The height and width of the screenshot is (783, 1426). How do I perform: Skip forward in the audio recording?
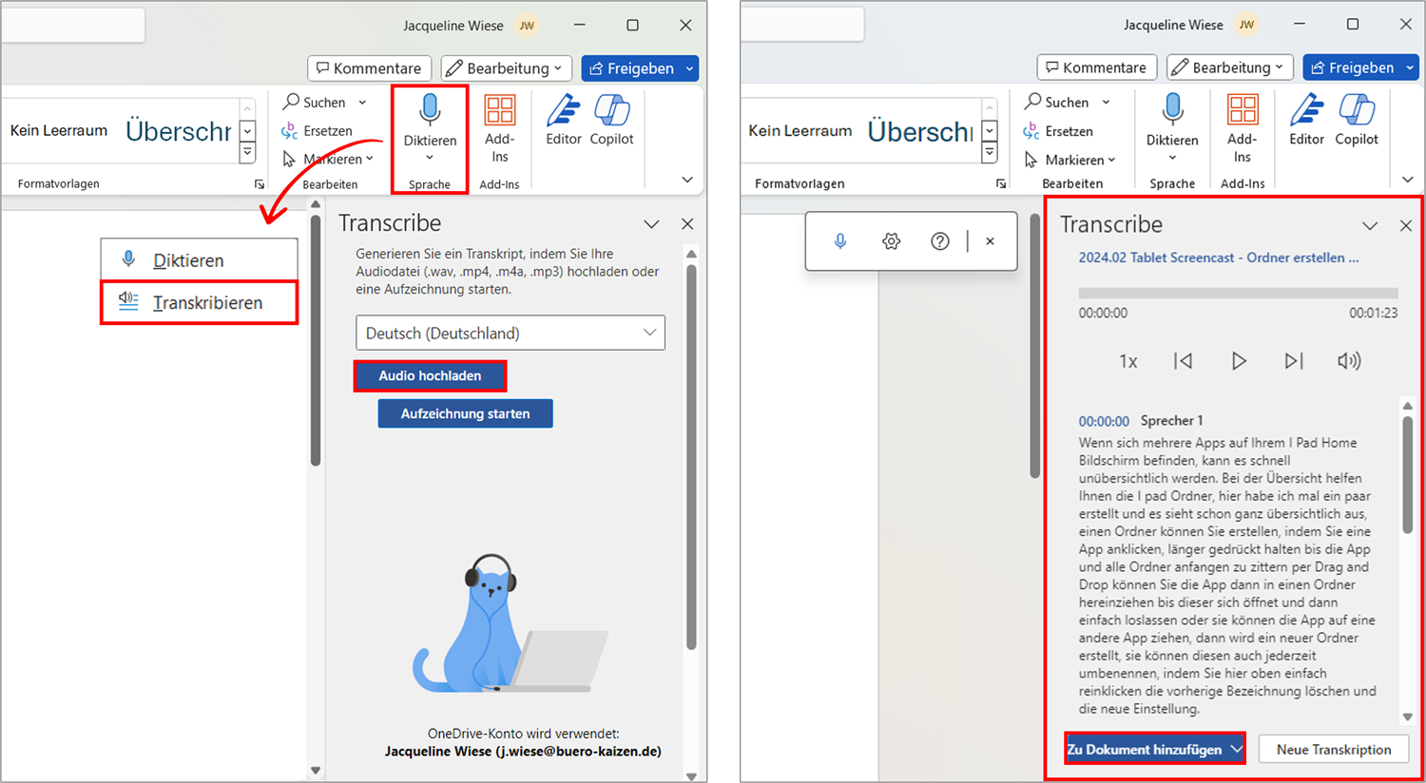click(x=1293, y=361)
